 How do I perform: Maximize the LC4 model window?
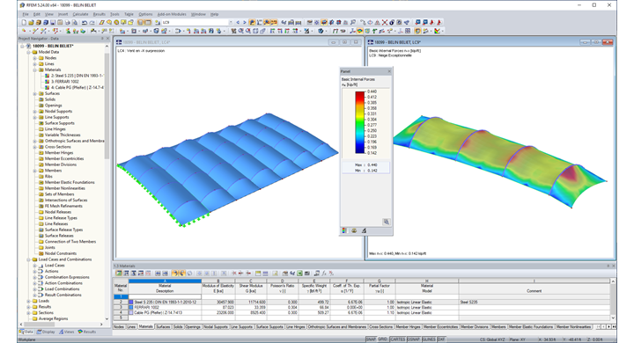point(344,42)
